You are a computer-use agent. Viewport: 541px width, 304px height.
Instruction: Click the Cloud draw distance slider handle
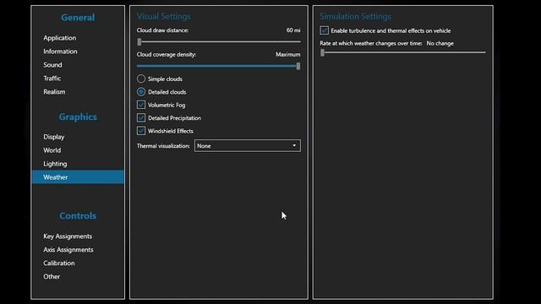[x=139, y=42]
